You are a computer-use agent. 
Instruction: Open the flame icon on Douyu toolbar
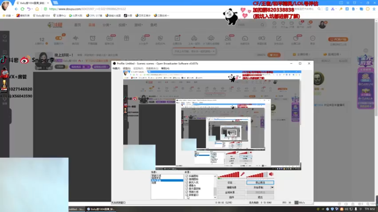pos(144,38)
